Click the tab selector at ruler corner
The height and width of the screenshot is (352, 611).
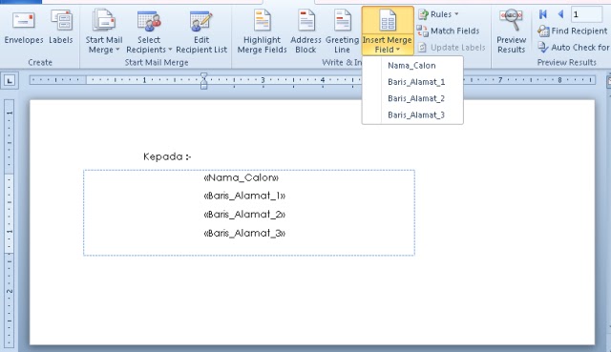pos(10,80)
